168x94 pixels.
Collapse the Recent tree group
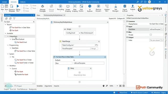6,25
